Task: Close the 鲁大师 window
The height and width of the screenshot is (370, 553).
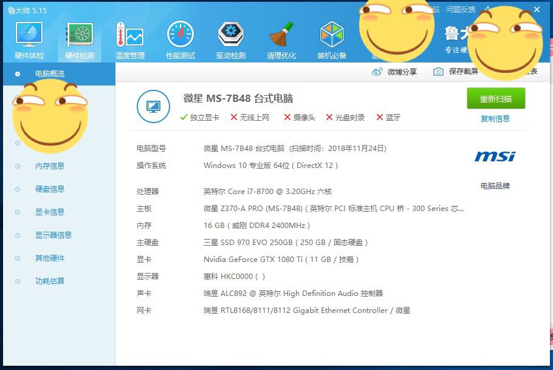Action: tap(537, 10)
